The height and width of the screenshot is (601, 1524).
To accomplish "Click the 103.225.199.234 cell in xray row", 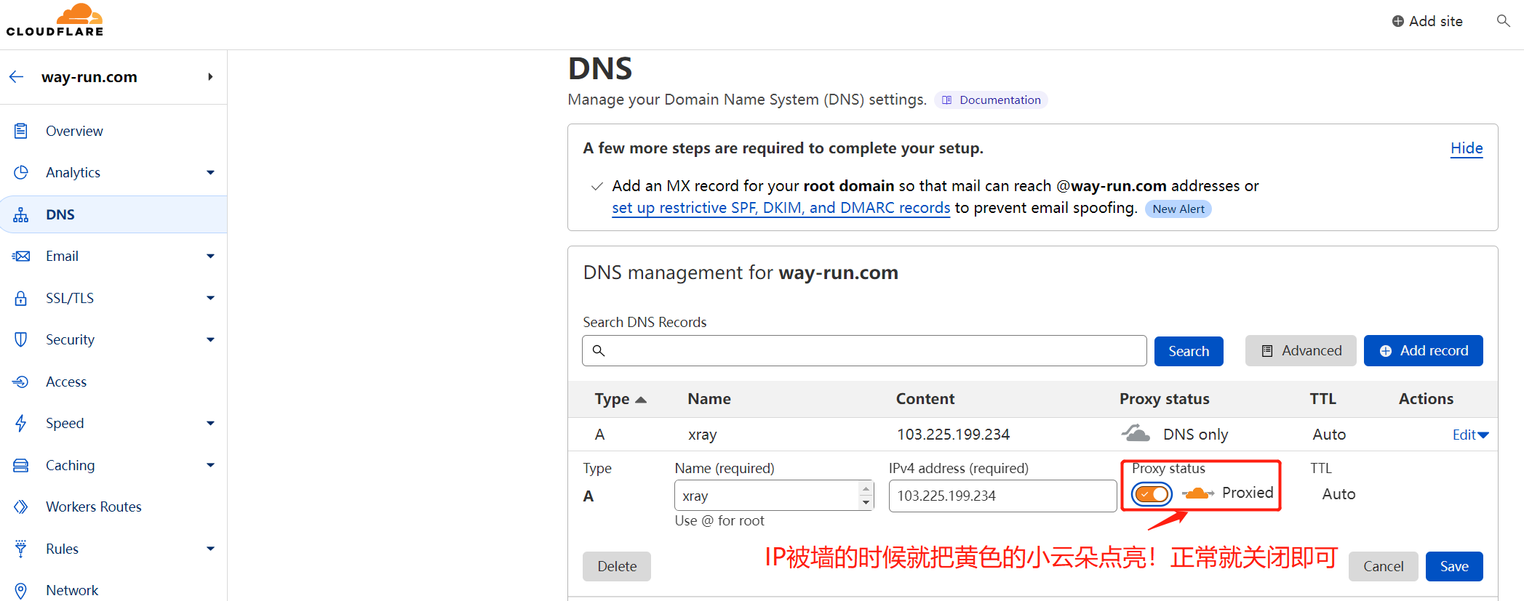I will click(x=953, y=435).
